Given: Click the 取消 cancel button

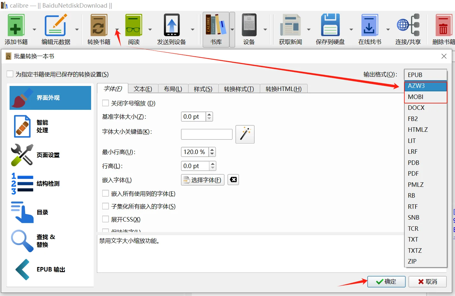Looking at the screenshot, I should (x=428, y=282).
